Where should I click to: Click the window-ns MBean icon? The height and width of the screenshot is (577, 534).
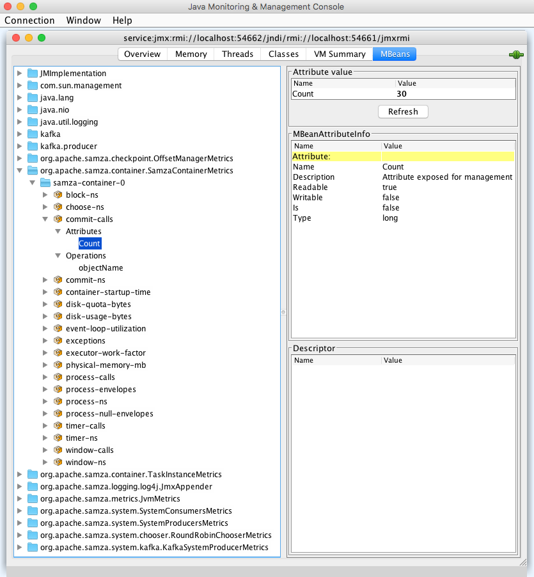58,462
